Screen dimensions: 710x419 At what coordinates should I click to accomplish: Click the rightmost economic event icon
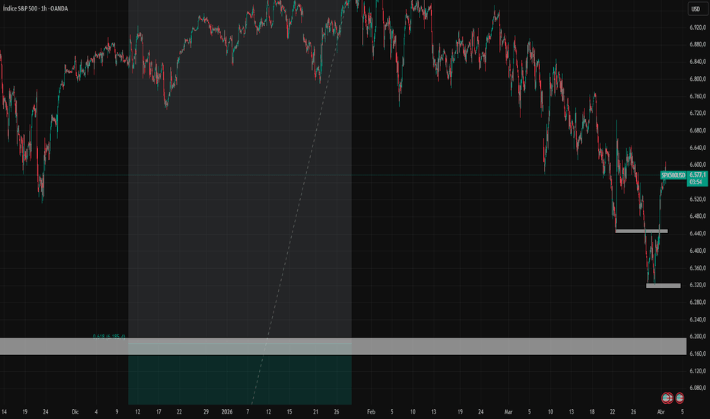pos(679,397)
